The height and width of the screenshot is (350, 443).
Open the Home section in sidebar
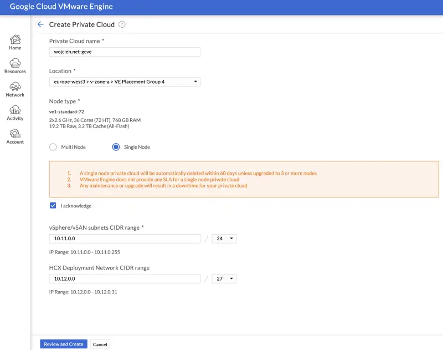15,42
